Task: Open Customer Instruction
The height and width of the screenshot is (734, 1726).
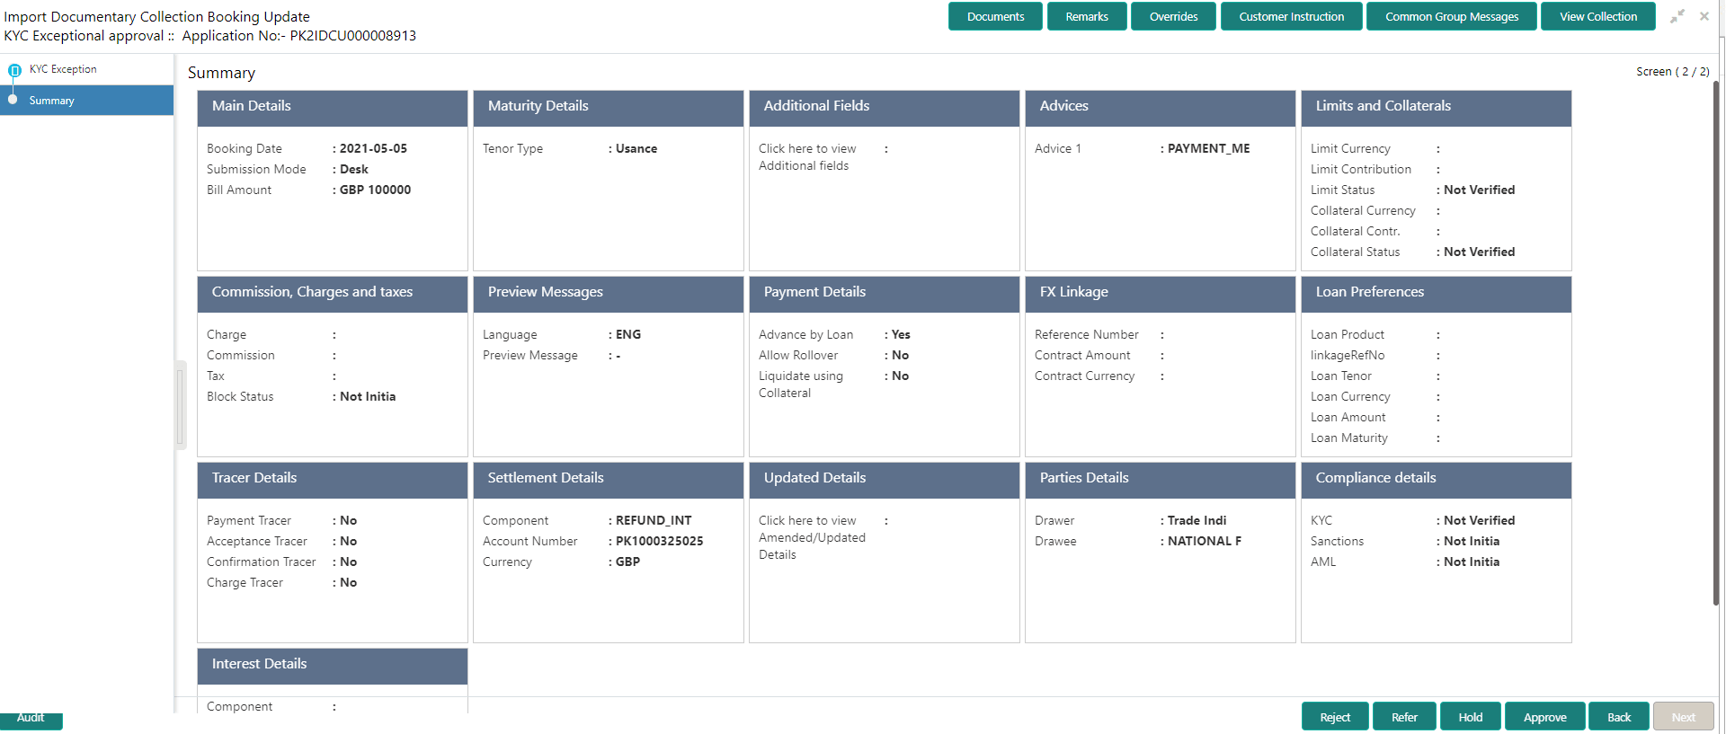Action: [x=1291, y=16]
